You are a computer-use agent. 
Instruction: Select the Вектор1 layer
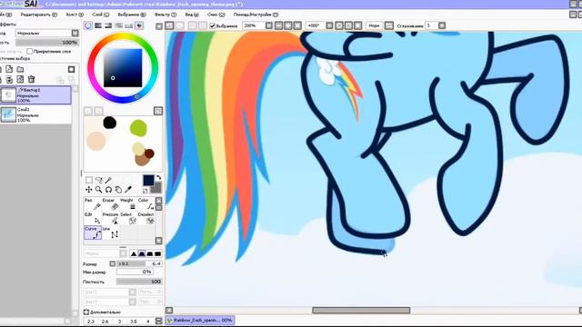pyautogui.click(x=35, y=94)
